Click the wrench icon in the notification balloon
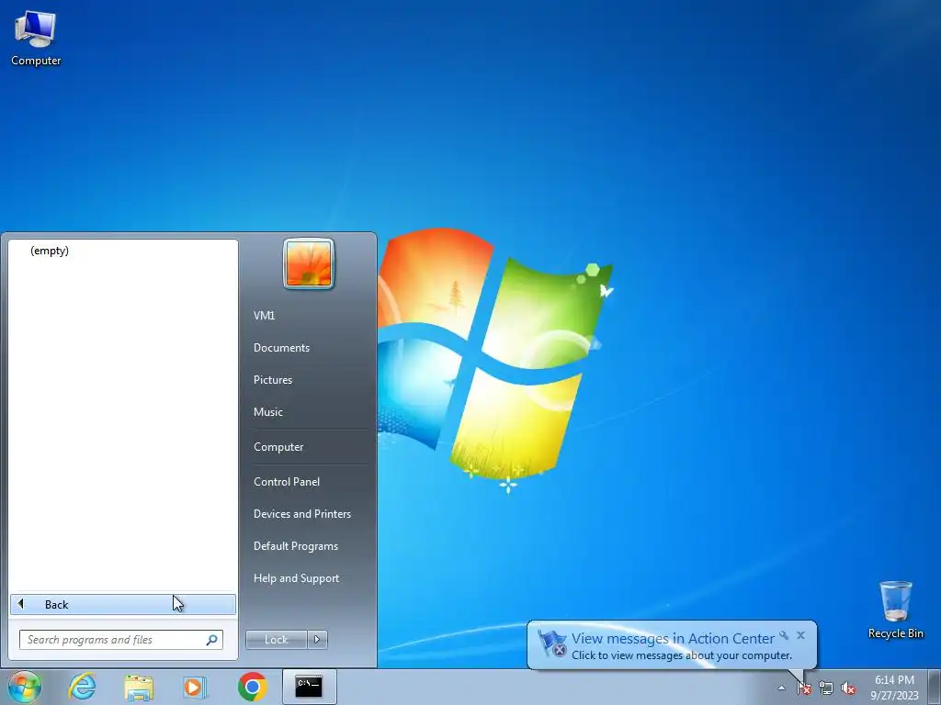This screenshot has height=705, width=941. point(784,635)
